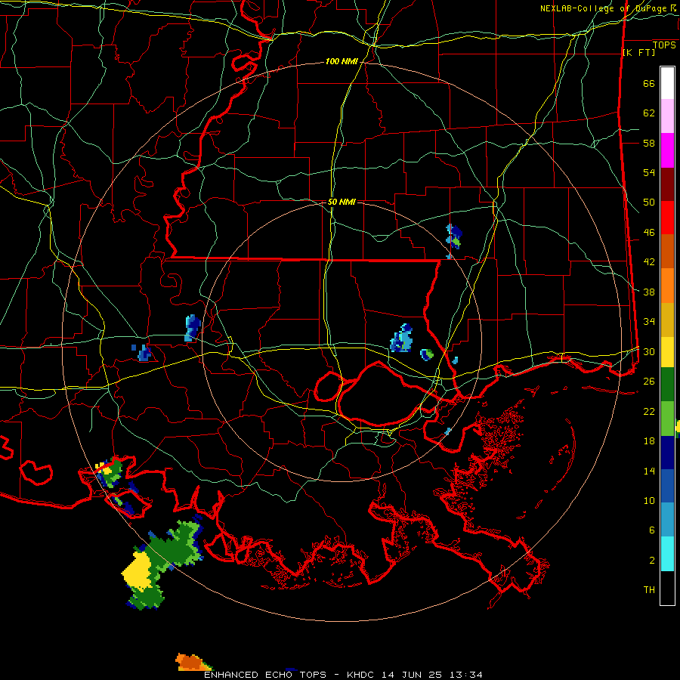Click the orange echo top at bottom edge
This screenshot has width=680, height=680.
191,663
